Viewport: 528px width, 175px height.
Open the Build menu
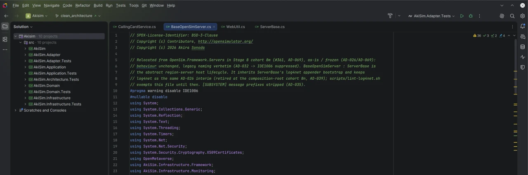98,5
